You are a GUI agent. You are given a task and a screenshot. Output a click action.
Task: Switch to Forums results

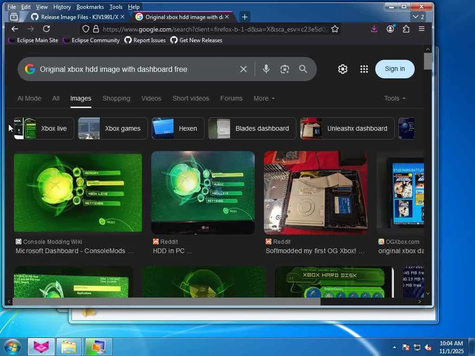coord(231,98)
